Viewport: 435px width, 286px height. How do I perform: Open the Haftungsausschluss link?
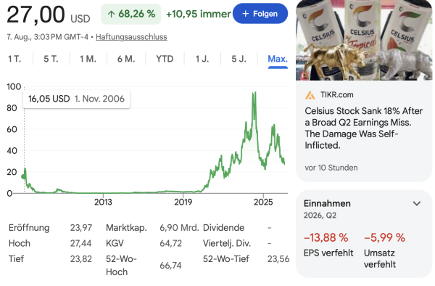[131, 37]
